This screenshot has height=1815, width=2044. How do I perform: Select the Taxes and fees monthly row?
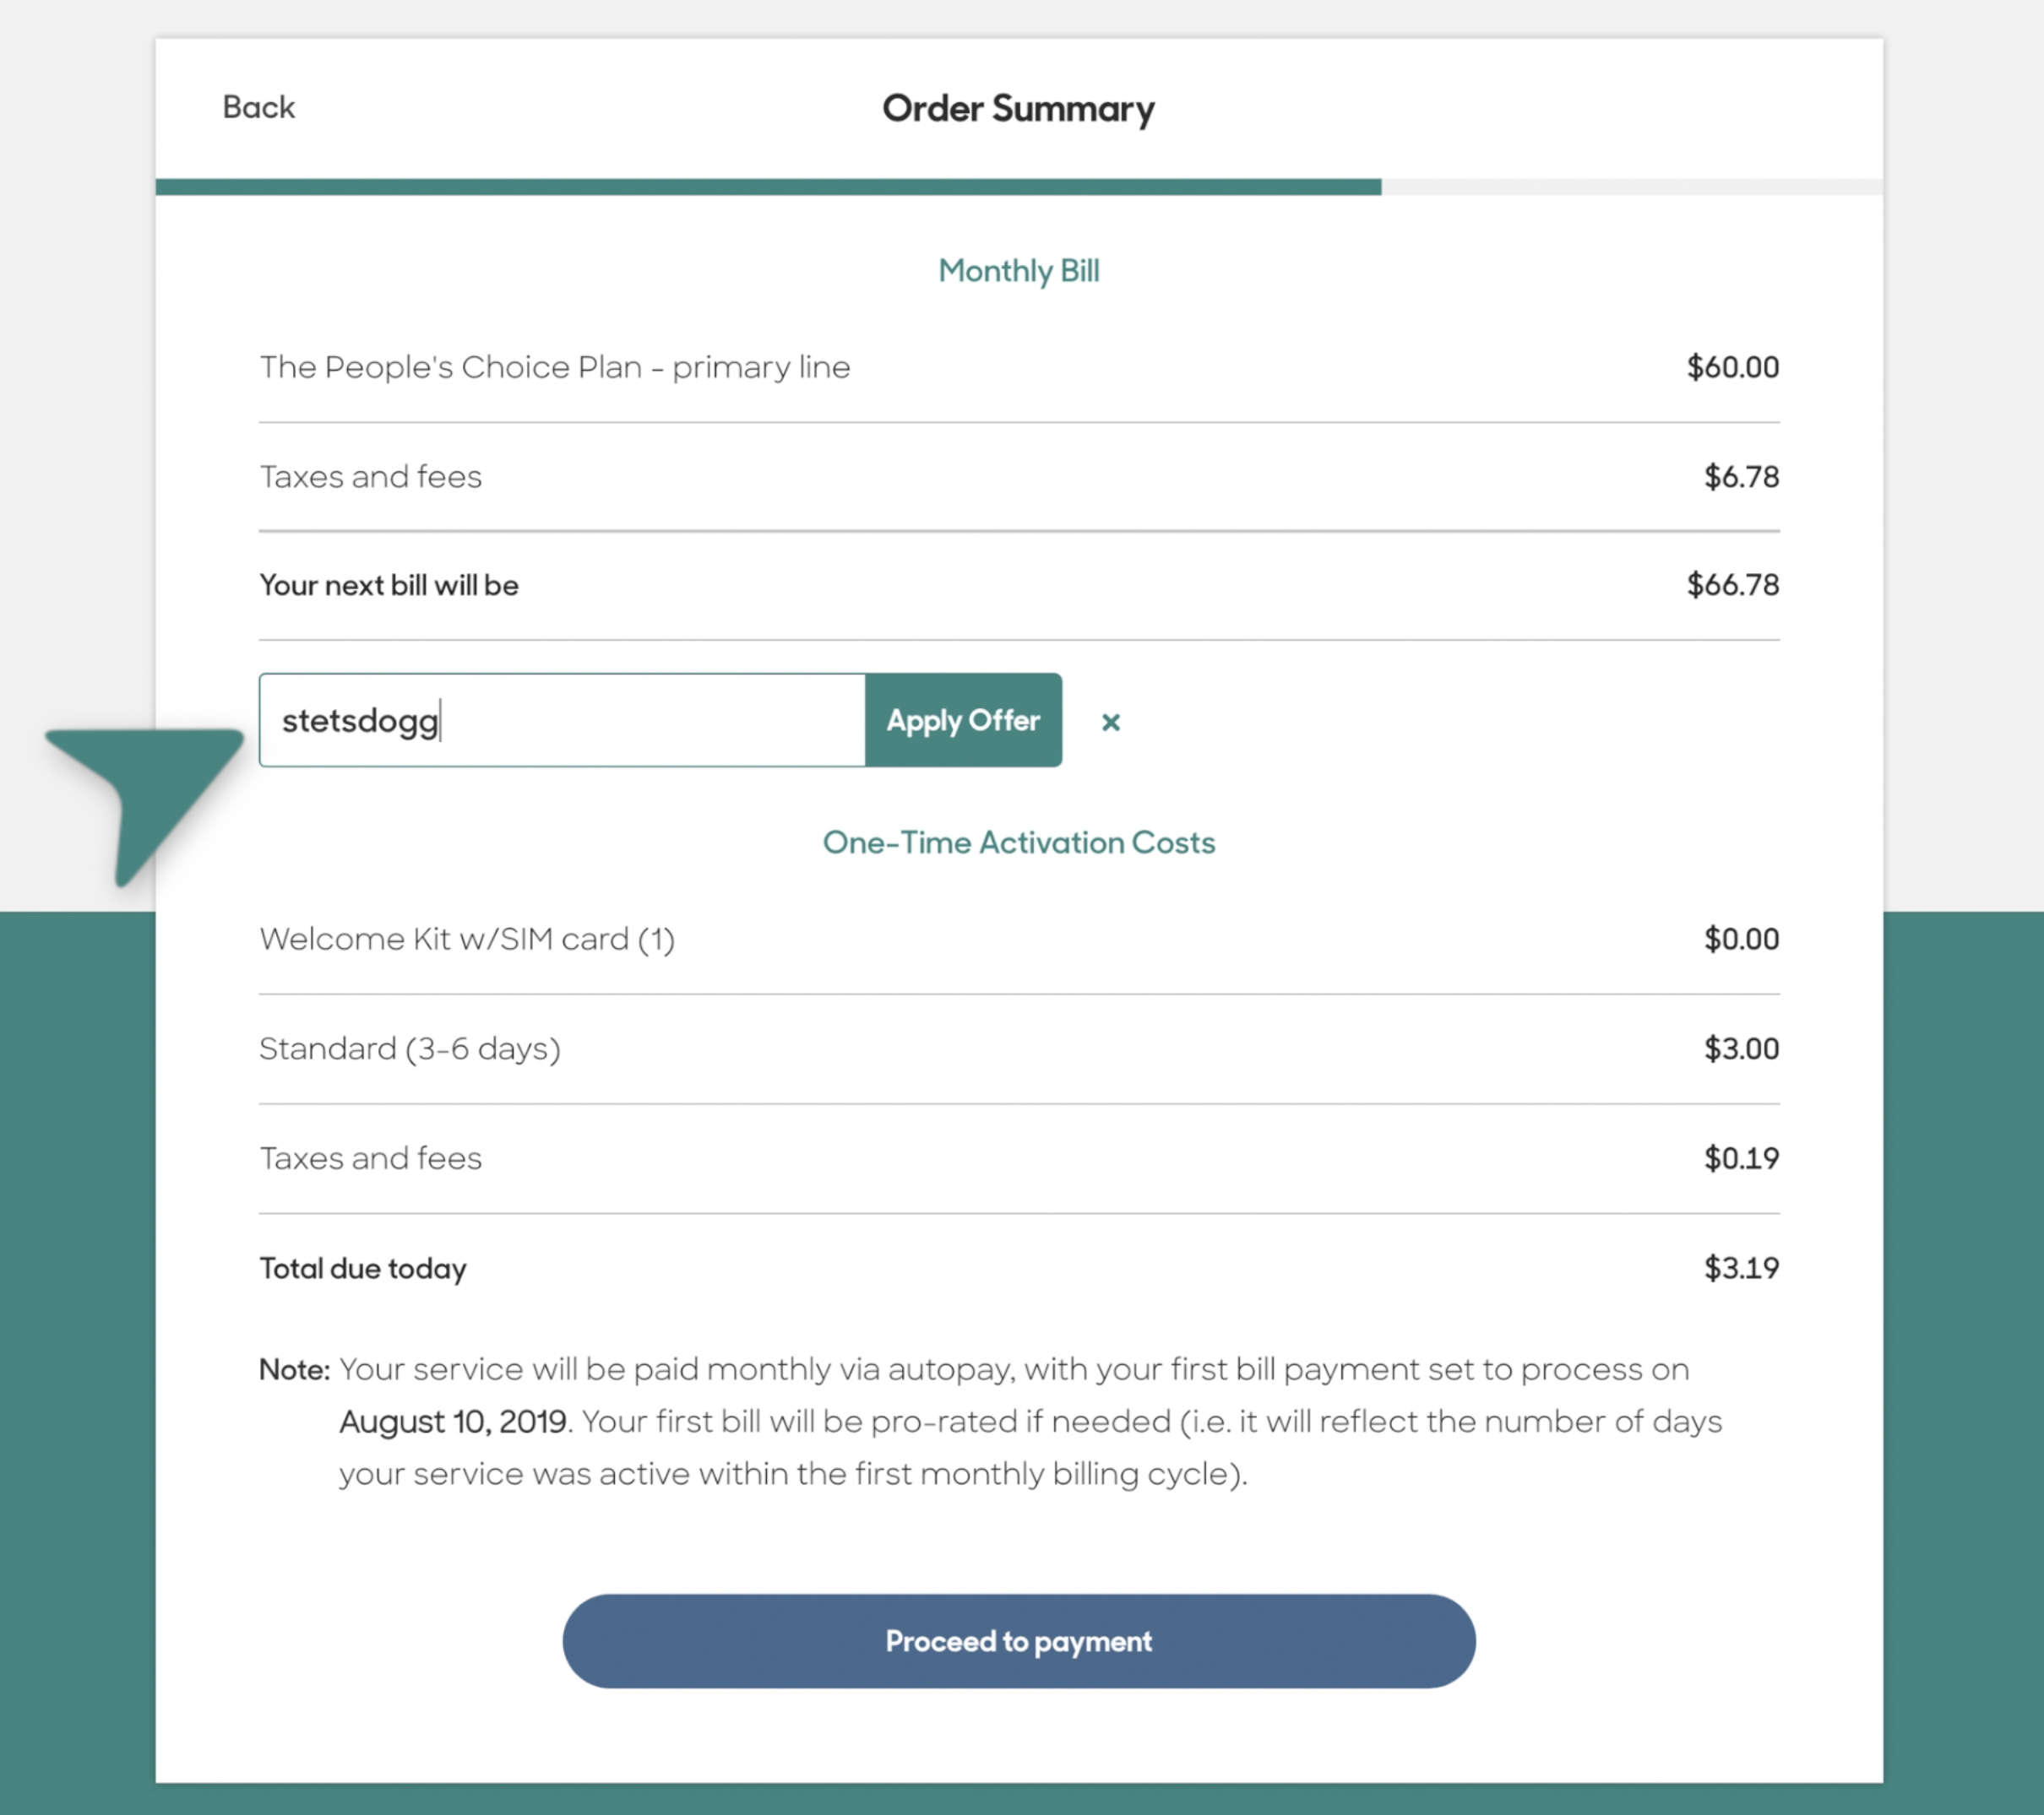pos(370,477)
